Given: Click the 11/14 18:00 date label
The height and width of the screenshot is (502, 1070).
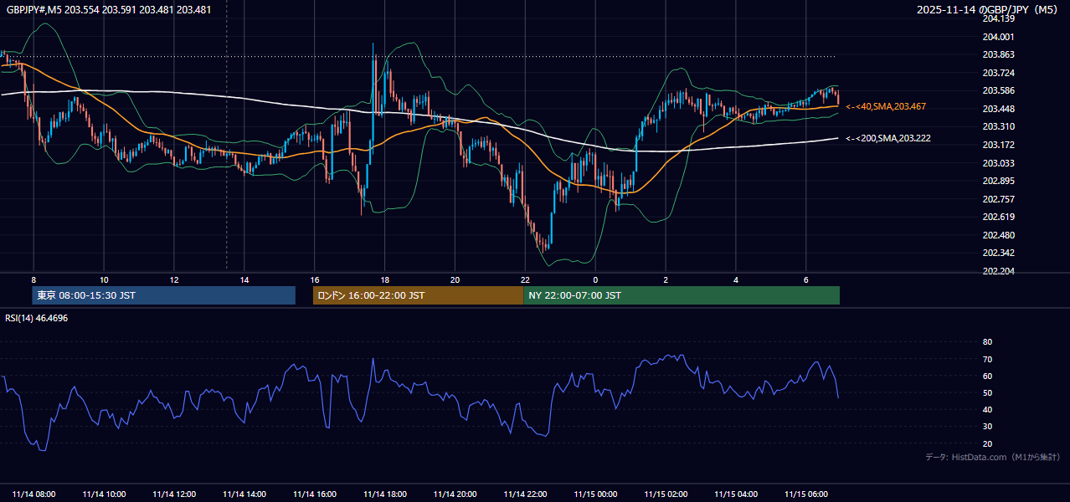Looking at the screenshot, I should [385, 494].
